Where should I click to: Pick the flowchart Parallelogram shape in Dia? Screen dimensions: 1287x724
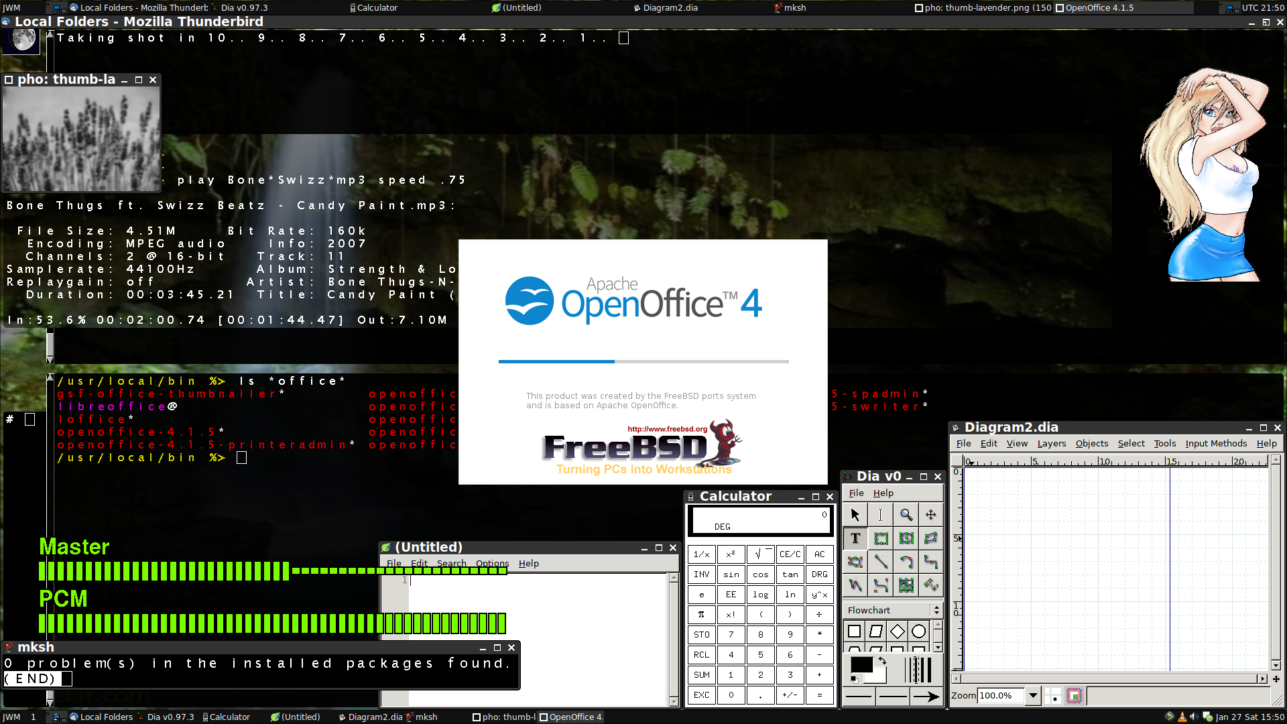coord(875,631)
